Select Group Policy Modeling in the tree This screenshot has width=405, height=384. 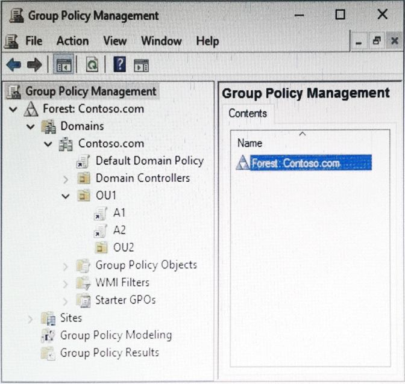[115, 335]
